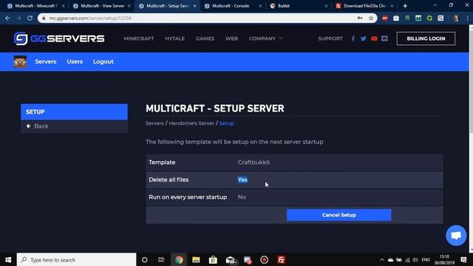Open GAMES nav item
The width and height of the screenshot is (473, 266).
coord(205,38)
